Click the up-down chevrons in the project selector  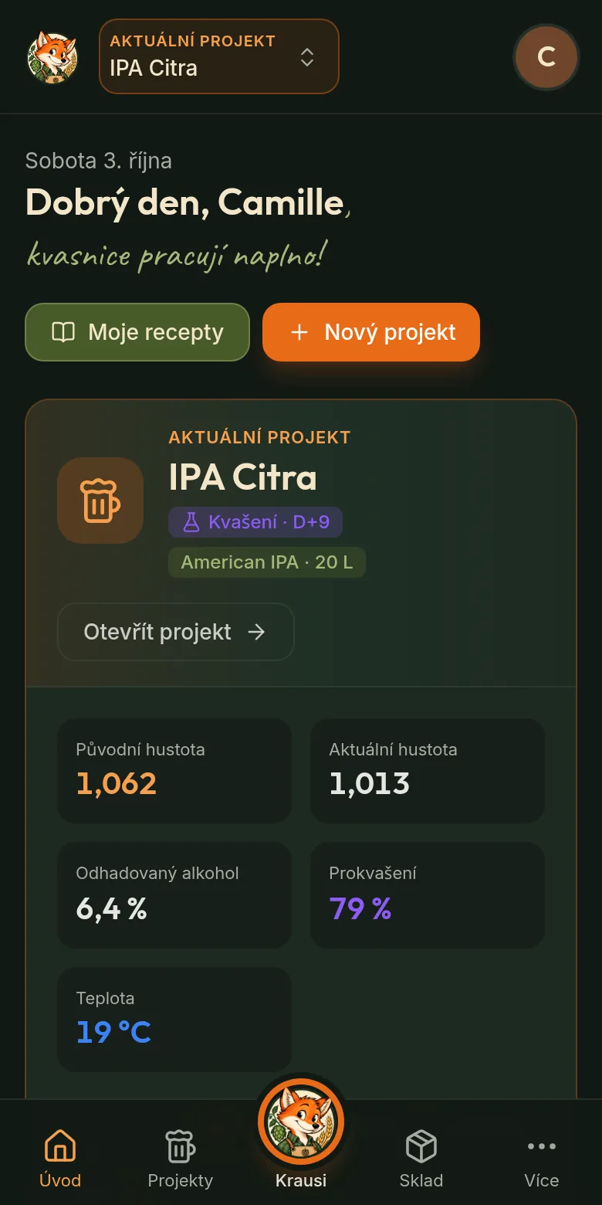coord(307,57)
